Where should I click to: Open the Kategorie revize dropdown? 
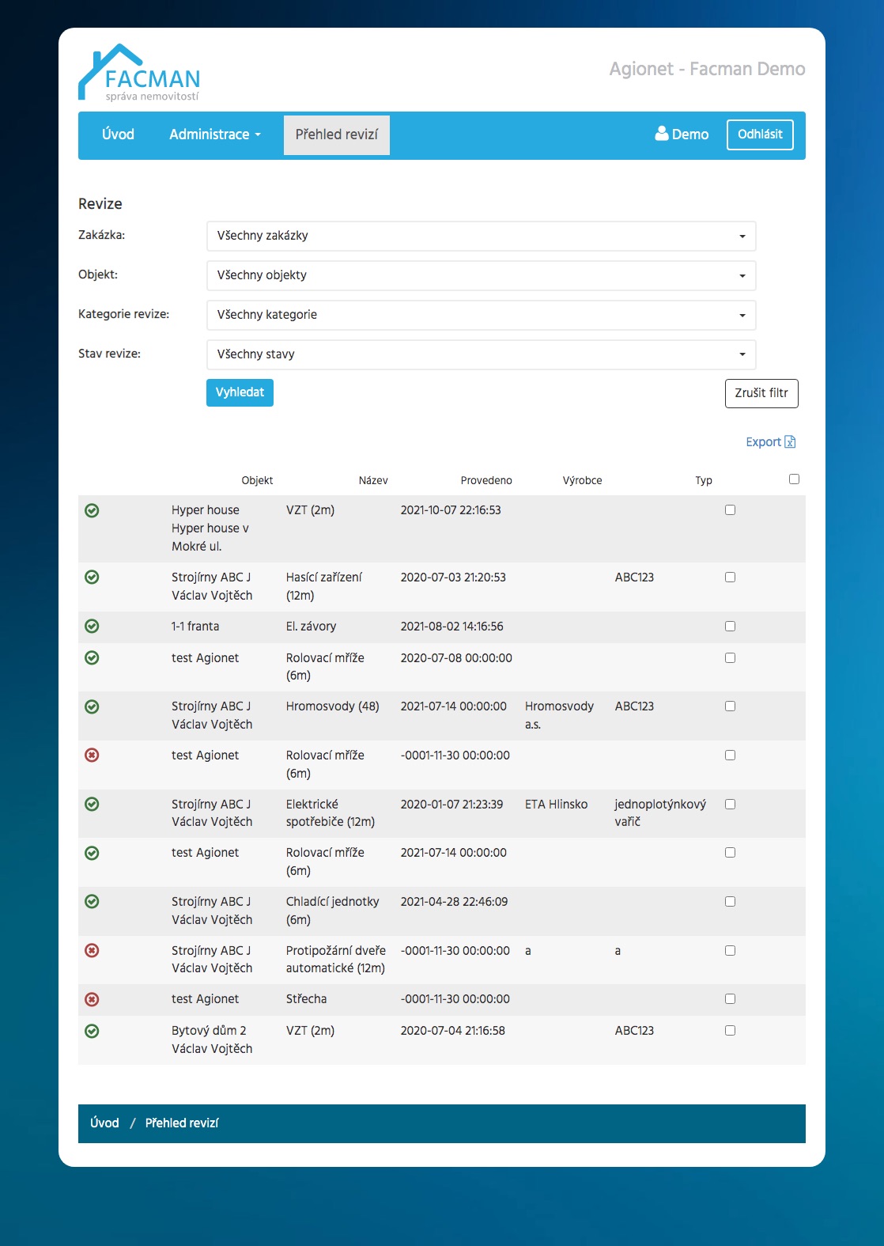click(x=481, y=315)
